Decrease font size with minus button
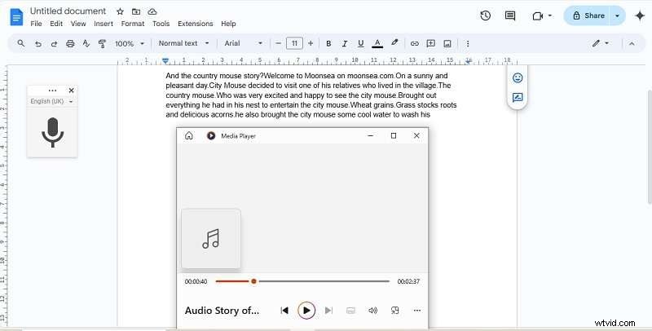This screenshot has width=652, height=331. click(x=278, y=43)
